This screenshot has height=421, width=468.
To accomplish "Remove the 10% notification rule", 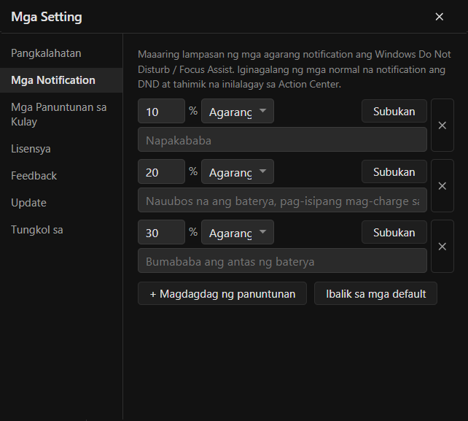I will [442, 125].
